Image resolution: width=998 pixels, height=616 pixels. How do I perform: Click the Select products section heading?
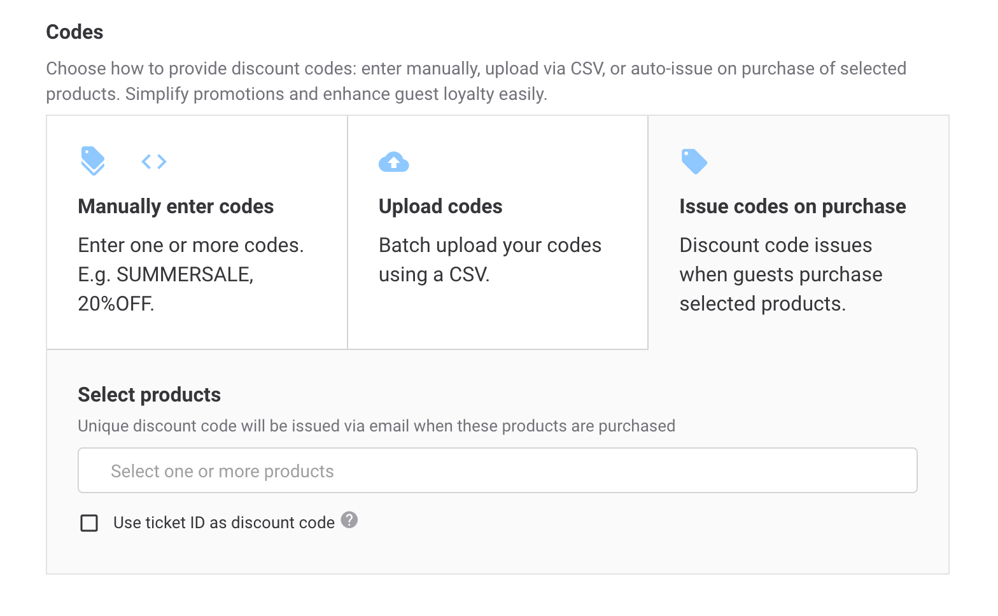[x=148, y=395]
